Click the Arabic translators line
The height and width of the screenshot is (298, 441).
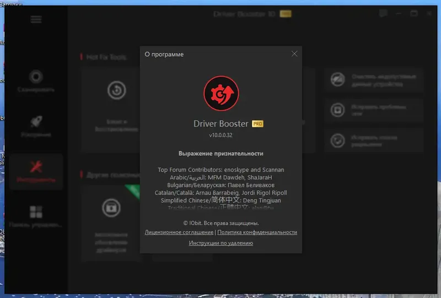tap(221, 177)
